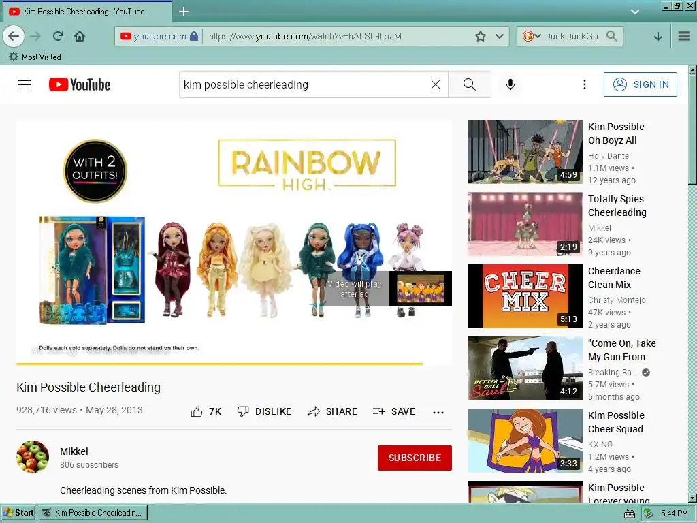This screenshot has height=523, width=697.
Task: Open a new browser tab
Action: (x=184, y=12)
